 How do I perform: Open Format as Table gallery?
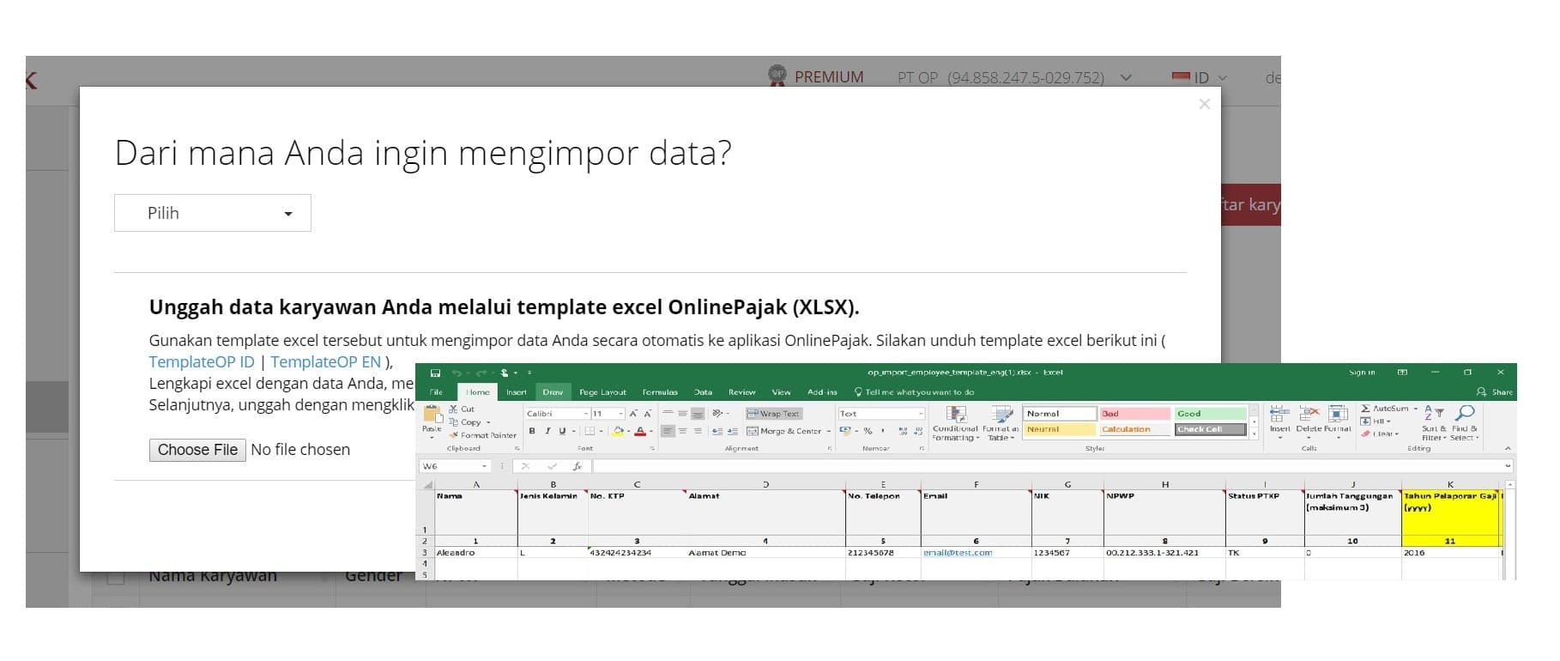(x=1001, y=422)
